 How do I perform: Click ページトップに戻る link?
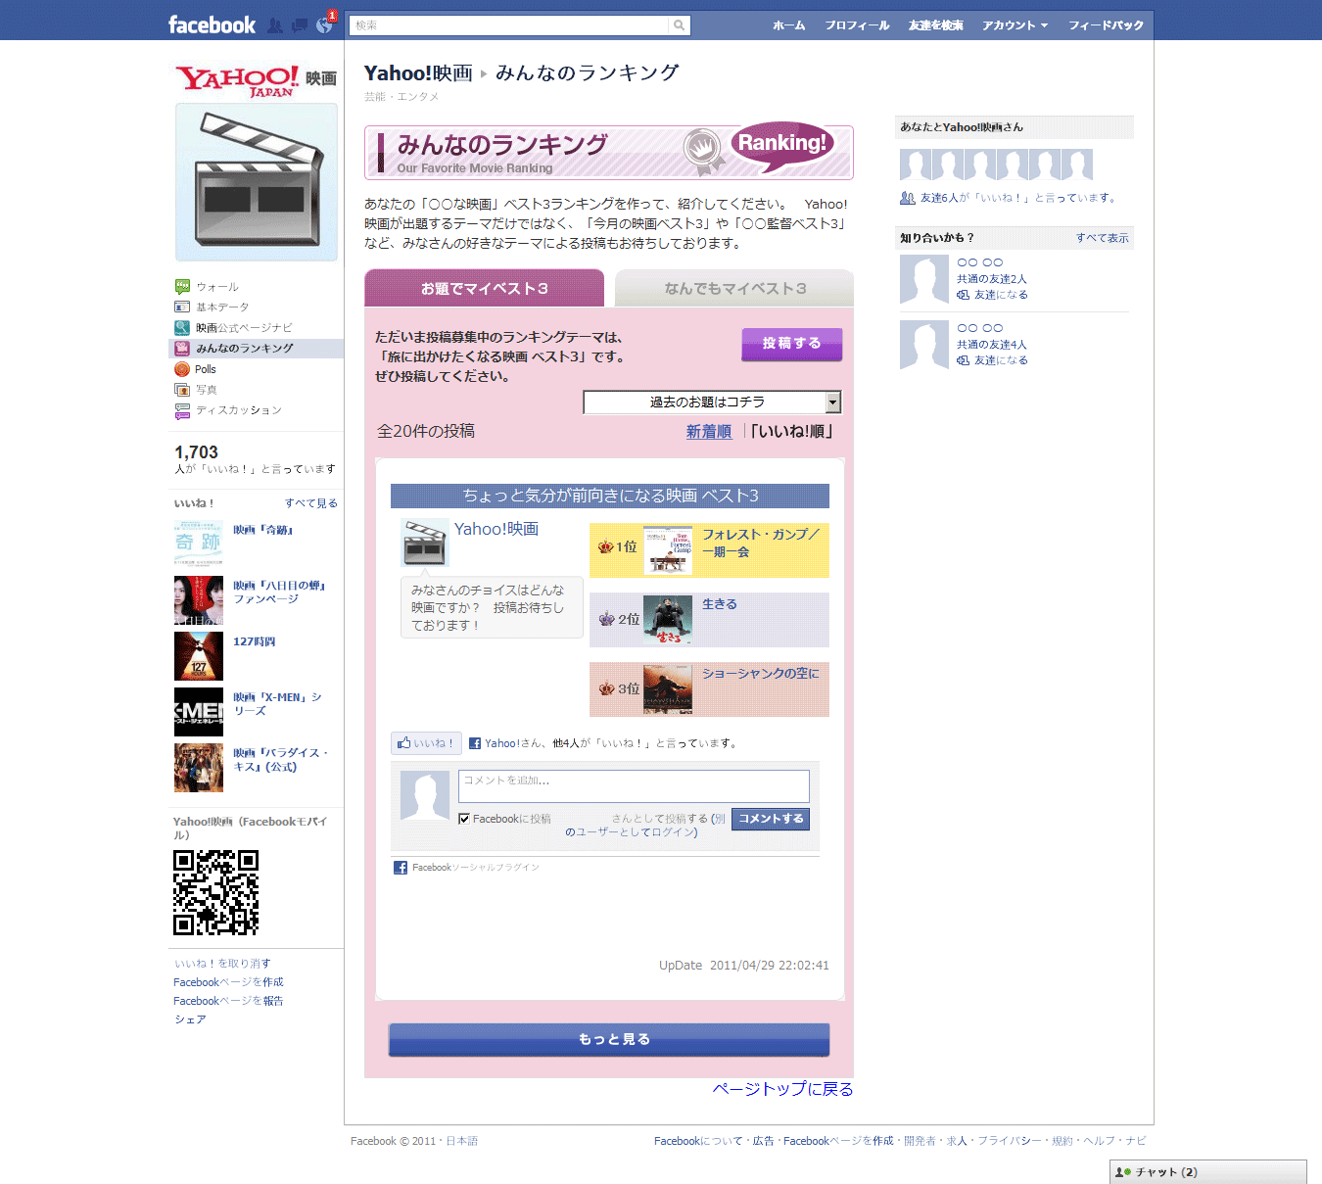point(782,1089)
